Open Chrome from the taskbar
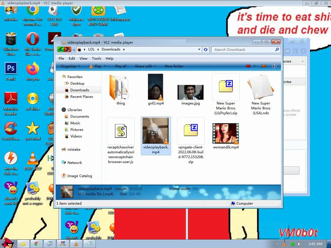This screenshot has width=331, height=248. [36, 244]
